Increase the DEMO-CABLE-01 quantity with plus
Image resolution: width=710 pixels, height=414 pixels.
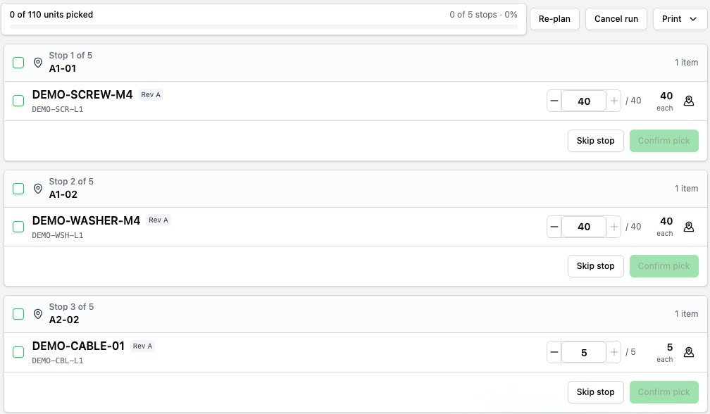pos(614,352)
